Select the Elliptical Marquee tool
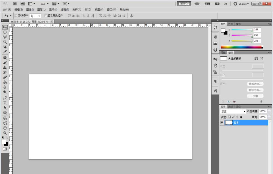The width and height of the screenshot is (273, 174). [x=5, y=32]
